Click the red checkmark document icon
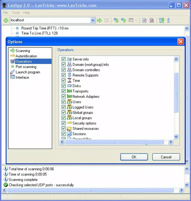 [x=144, y=20]
